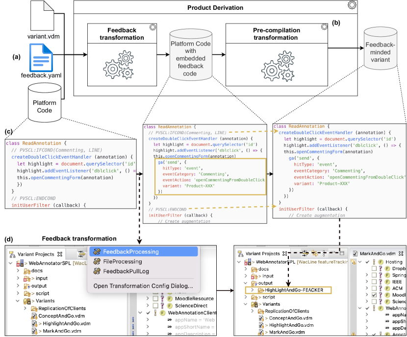This screenshot has height=337, width=407.
Task: Click feature F icon beside Hosting
Action: point(381,262)
